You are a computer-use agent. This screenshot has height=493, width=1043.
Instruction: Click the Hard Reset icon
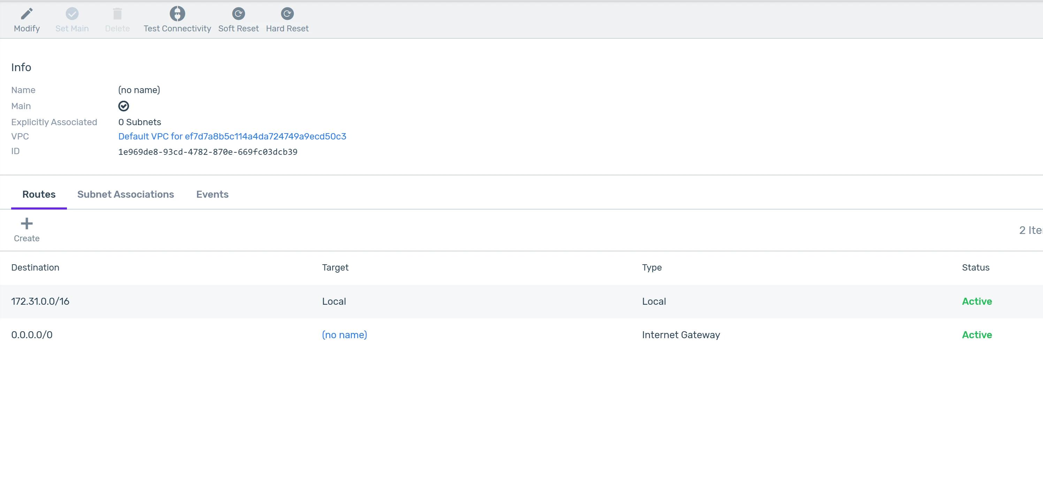[x=287, y=14]
